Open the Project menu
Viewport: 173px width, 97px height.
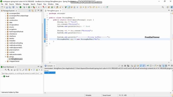click(x=39, y=4)
